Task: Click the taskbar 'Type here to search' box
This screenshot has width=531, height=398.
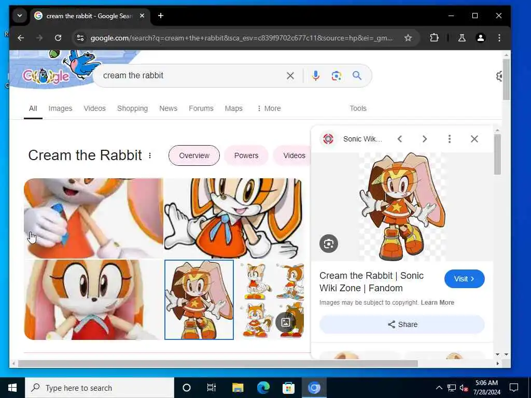Action: point(100,388)
